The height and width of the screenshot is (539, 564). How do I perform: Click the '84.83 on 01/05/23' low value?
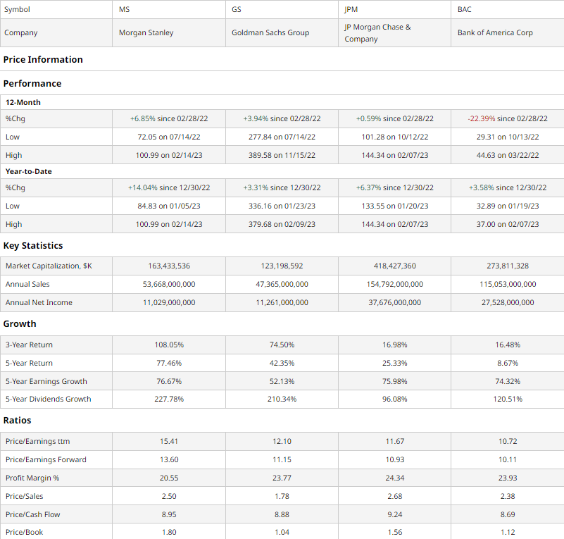click(169, 206)
